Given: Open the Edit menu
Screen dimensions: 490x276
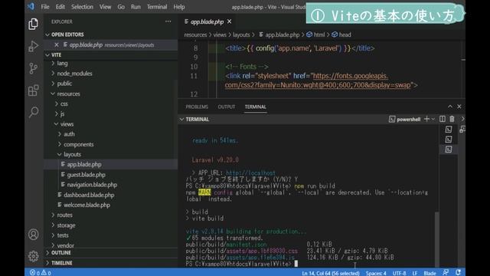Looking at the screenshot, I should (x=60, y=7).
